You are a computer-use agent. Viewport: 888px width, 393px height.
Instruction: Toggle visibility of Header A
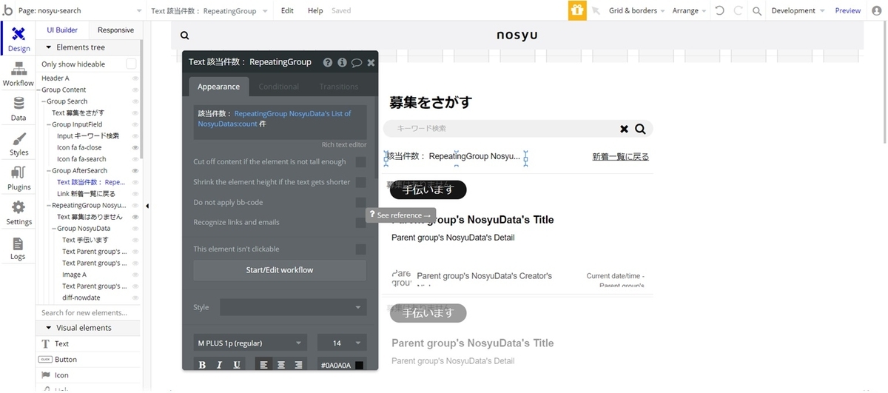coord(135,78)
